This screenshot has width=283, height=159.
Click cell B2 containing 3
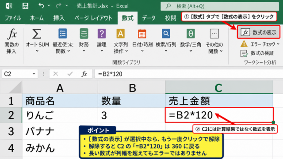click(132, 115)
